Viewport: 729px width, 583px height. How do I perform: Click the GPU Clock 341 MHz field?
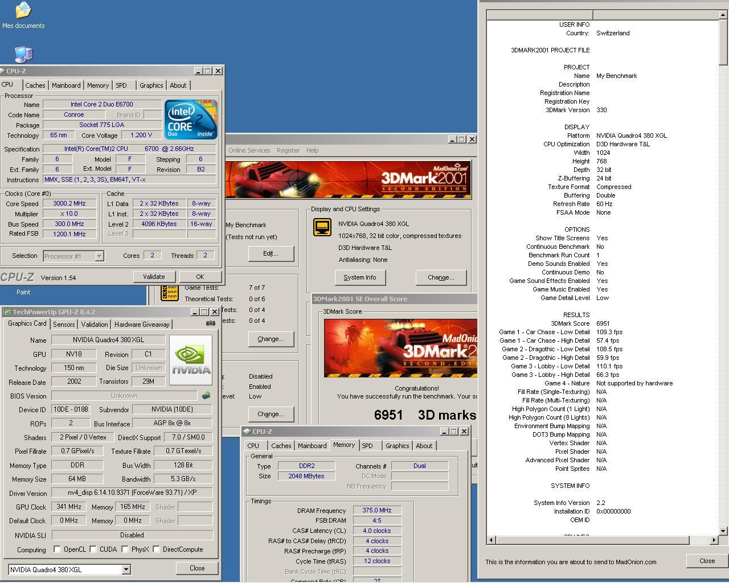69,507
